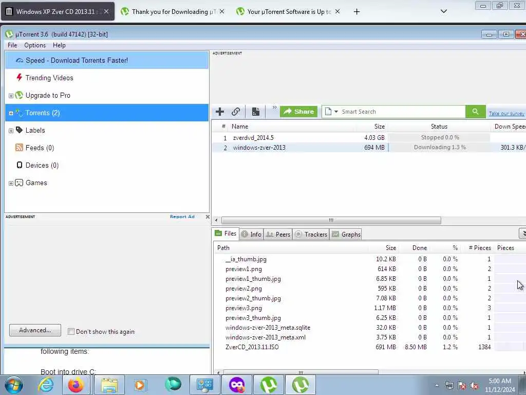
Task: Close the Windows XP Zver CD browser tab
Action: 106,11
